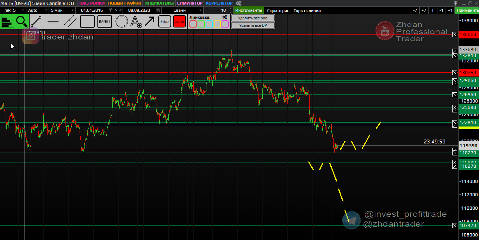Select the ellipse drawing tool

tap(122, 21)
